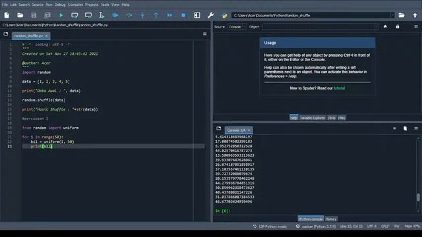
Task: Click the In [6]: console prompt
Action: (223, 211)
